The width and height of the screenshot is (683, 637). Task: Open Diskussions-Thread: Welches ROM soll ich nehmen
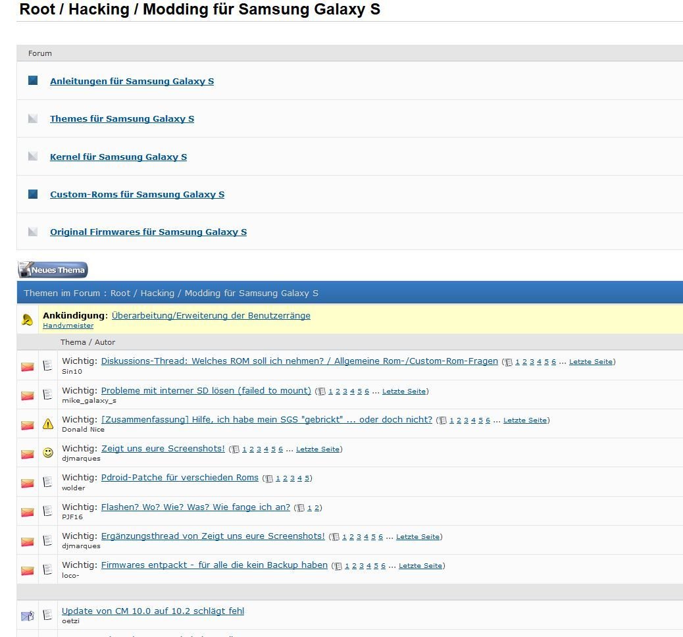pyautogui.click(x=299, y=361)
